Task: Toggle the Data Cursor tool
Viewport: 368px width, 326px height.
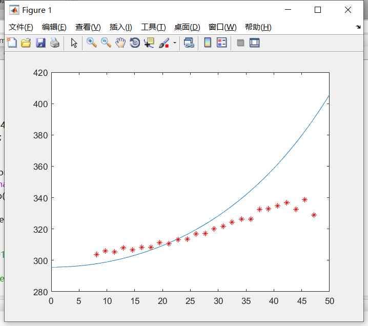Action: (x=149, y=43)
